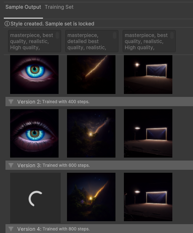
Task: Open the goal frame thumbnail above Version 4 header
Action: 148,197
